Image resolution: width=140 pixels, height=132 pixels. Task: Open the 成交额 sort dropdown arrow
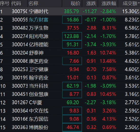[139, 3]
